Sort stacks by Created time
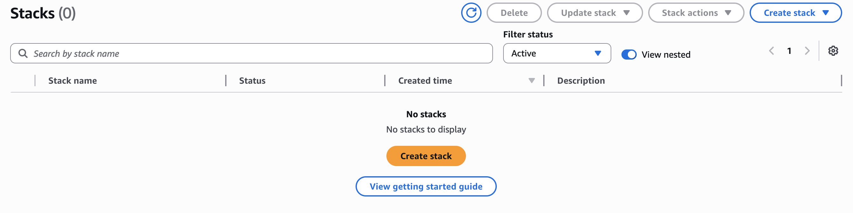This screenshot has width=853, height=213. pos(425,80)
